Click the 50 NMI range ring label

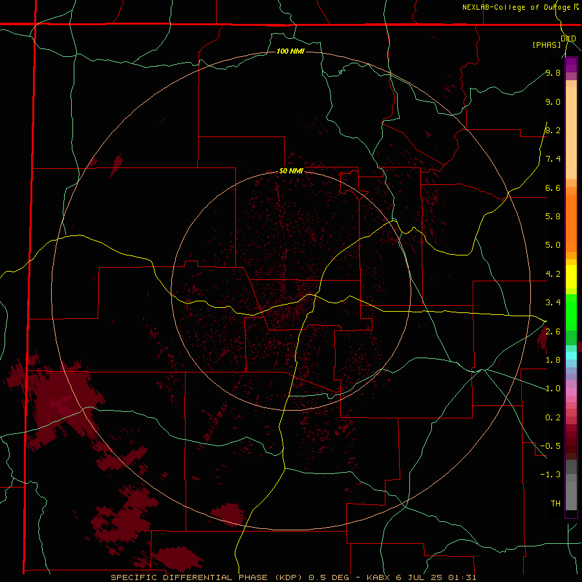coord(291,171)
